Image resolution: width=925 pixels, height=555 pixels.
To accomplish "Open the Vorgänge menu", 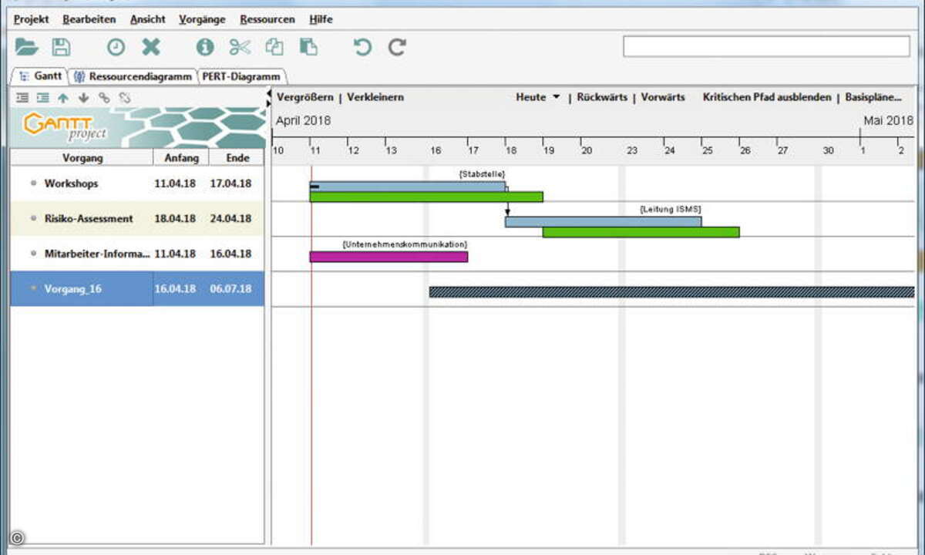I will coord(203,19).
